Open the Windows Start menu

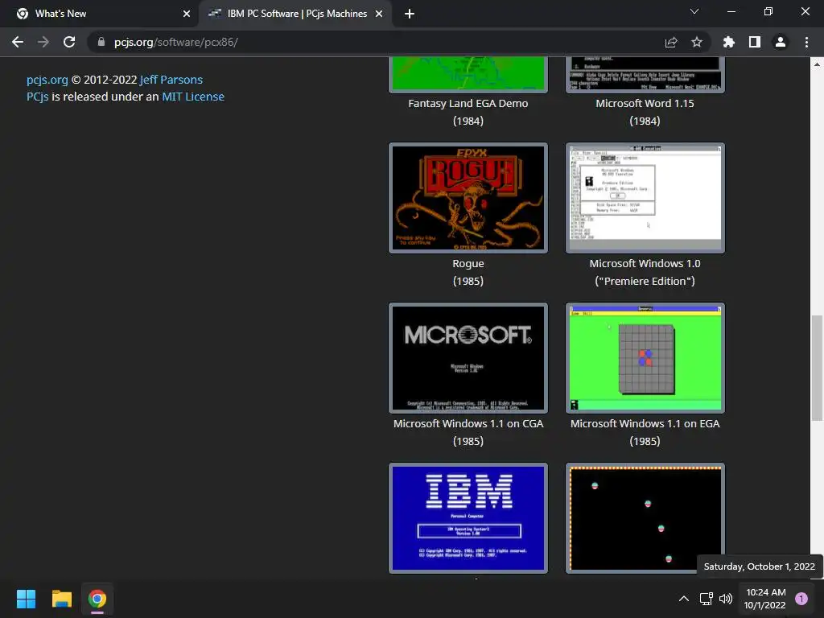click(x=26, y=599)
